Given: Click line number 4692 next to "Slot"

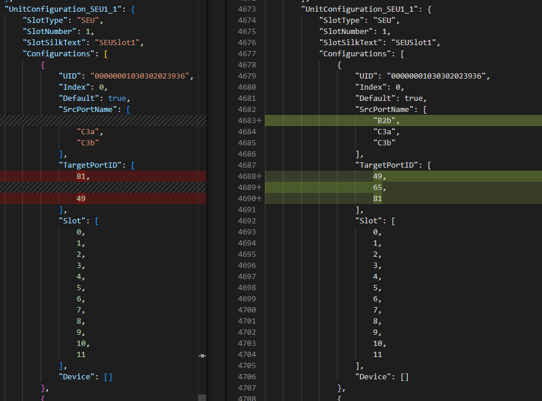Looking at the screenshot, I should coord(247,221).
